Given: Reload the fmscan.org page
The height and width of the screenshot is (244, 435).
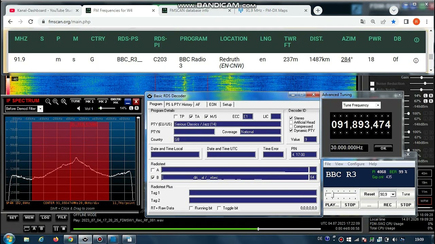Looking at the screenshot, I should coord(31,22).
